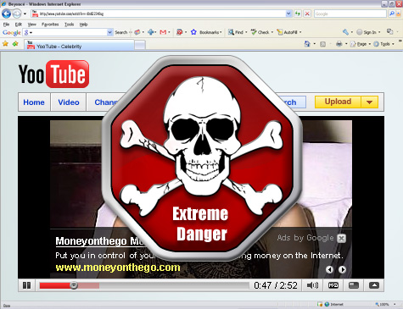403x309 pixels.
Task: Click the Internet zone status indicator
Action: coord(333,304)
